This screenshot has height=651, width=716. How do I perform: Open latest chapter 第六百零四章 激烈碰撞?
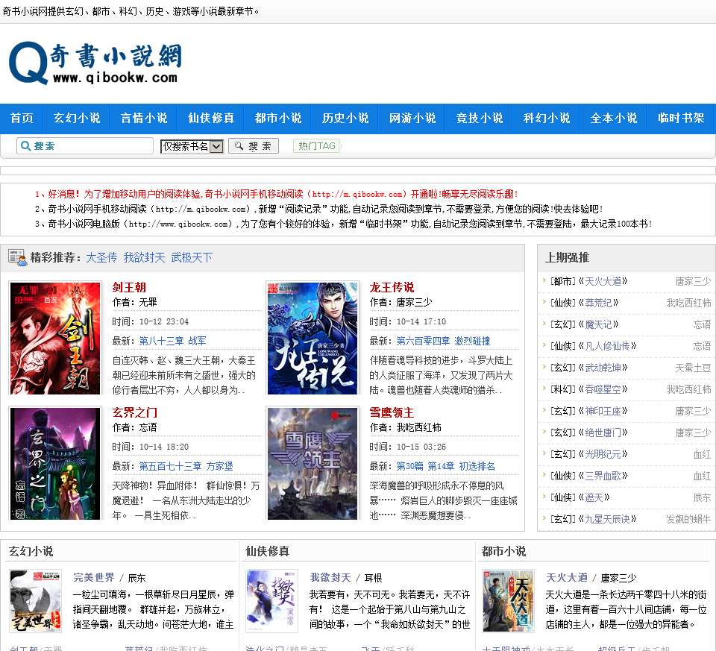443,341
